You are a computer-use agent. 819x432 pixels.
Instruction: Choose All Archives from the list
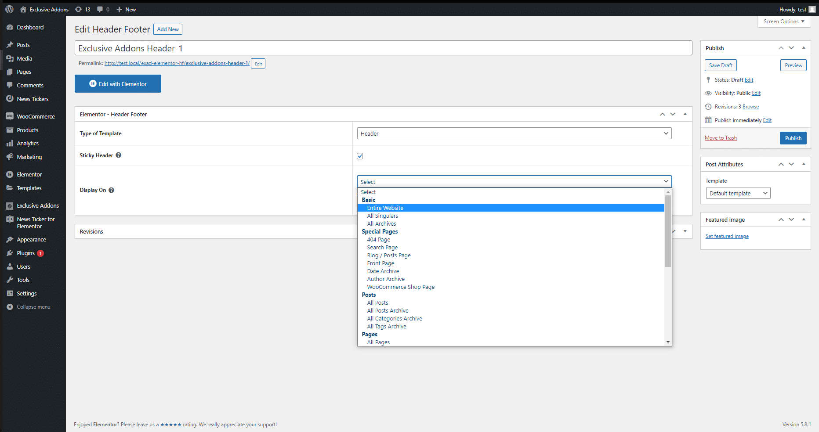pos(511,223)
